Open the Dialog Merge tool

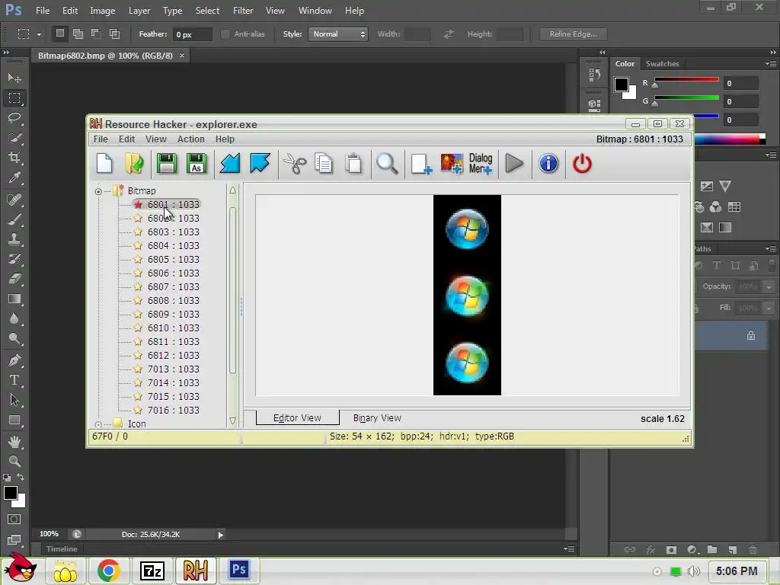[x=481, y=164]
